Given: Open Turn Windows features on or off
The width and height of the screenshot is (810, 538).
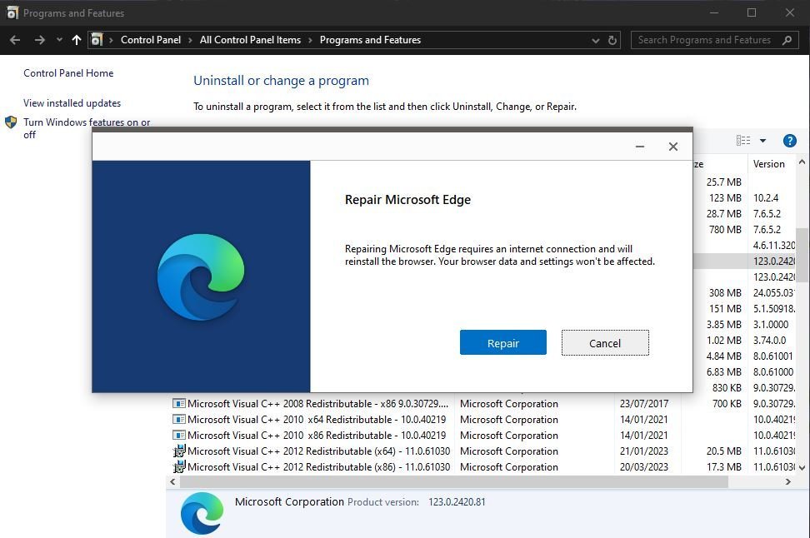Looking at the screenshot, I should pos(87,128).
